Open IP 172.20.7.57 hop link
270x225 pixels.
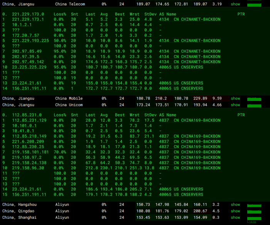(25, 35)
